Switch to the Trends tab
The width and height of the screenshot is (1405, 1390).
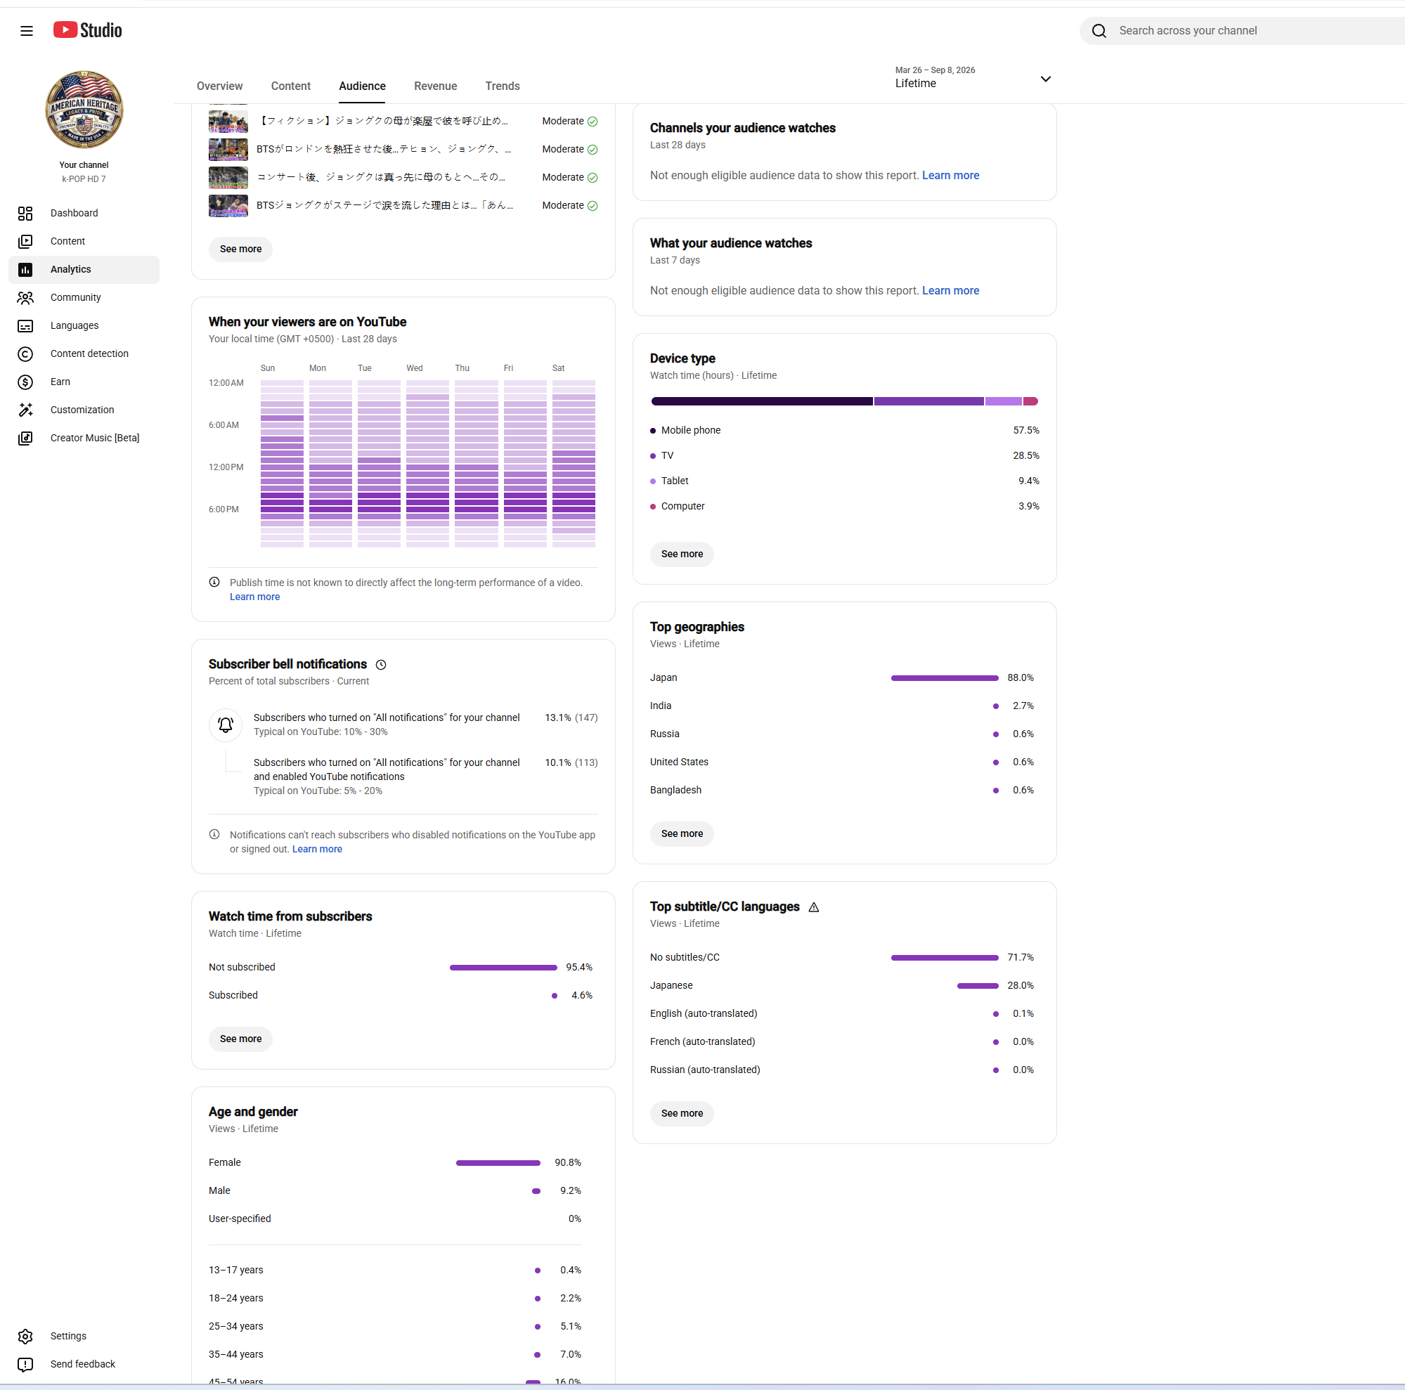(503, 86)
